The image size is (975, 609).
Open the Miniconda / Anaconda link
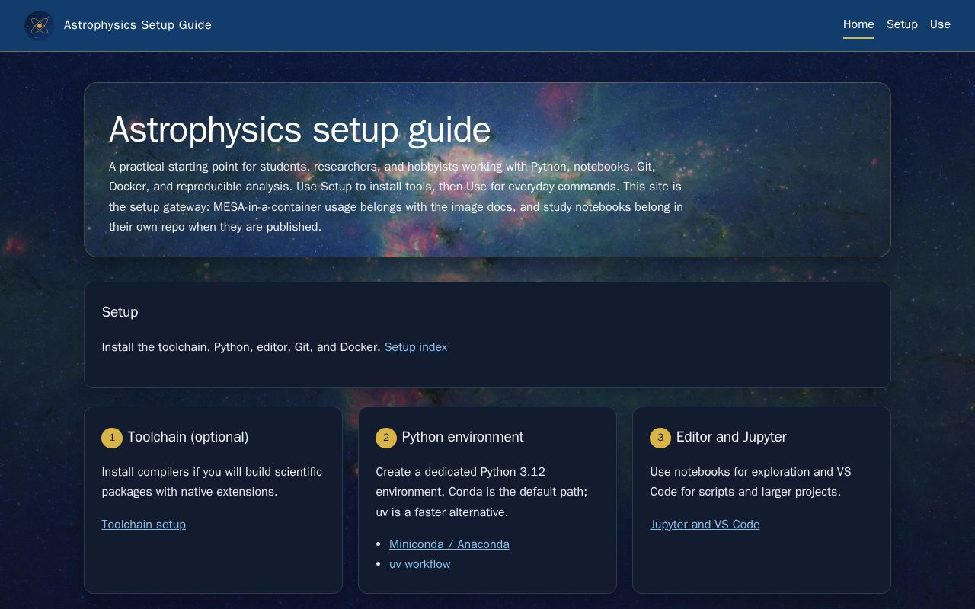[449, 544]
